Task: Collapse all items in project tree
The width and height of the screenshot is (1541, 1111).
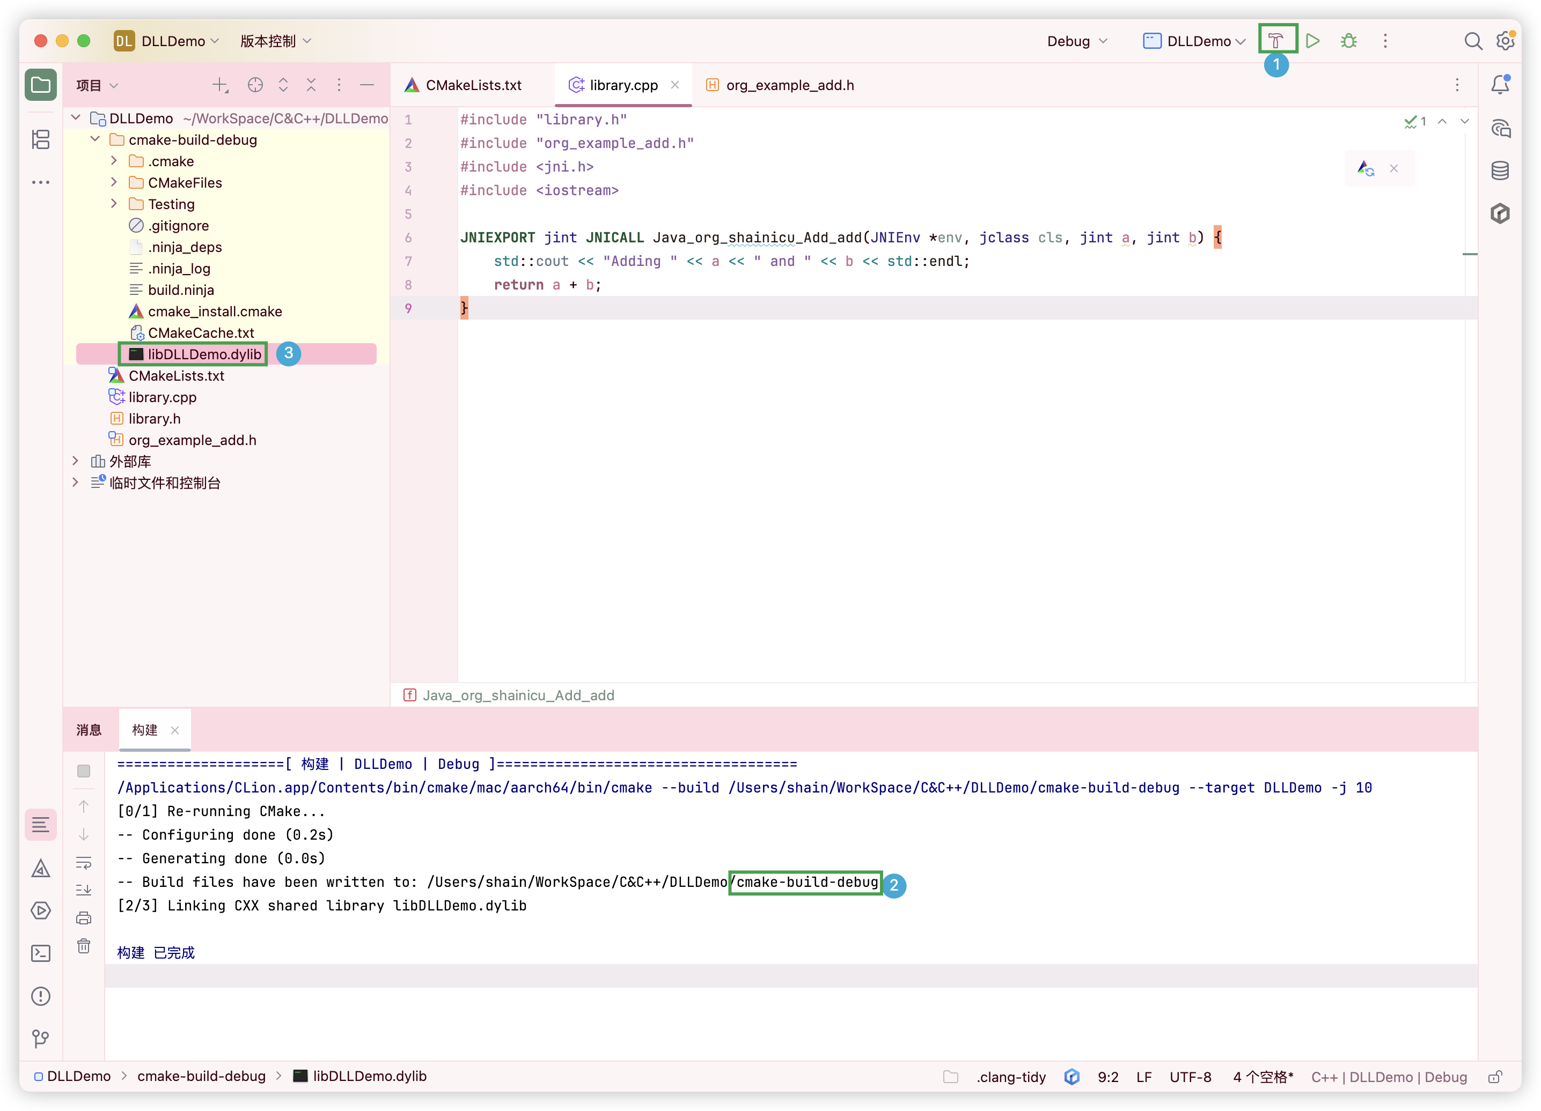Action: pyautogui.click(x=311, y=85)
